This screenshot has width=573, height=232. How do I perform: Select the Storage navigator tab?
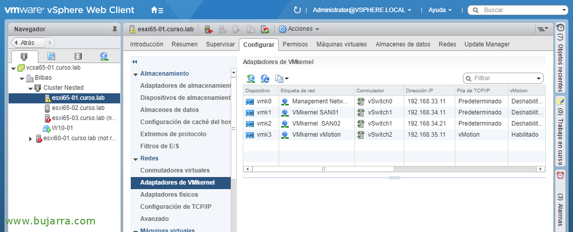78,56
